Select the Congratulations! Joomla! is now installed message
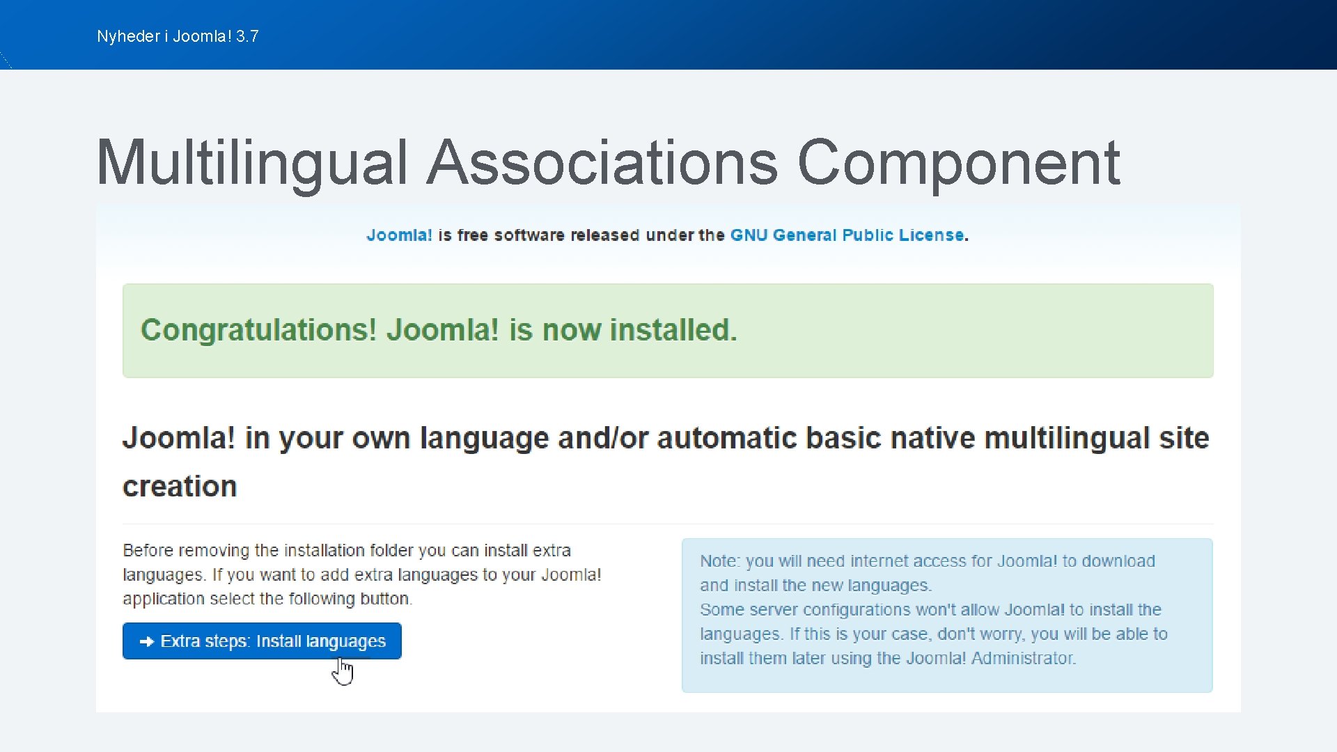The image size is (1337, 752). pyautogui.click(x=668, y=330)
